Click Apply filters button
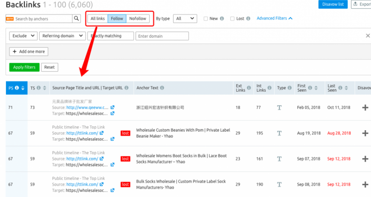This screenshot has width=371, height=197. tap(24, 67)
